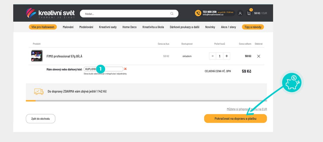Image resolution: width=323 pixels, height=142 pixels.
Task: Open Kreativita a škola category
Action: tap(153, 27)
